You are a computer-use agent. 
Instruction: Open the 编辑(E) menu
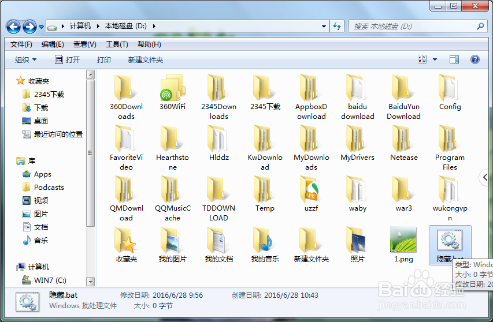pos(53,44)
